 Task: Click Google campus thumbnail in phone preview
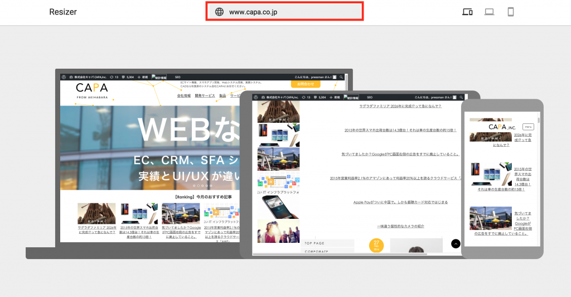[491, 218]
